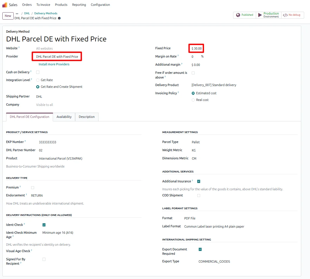Click the Published globe icon

pyautogui.click(x=238, y=15)
